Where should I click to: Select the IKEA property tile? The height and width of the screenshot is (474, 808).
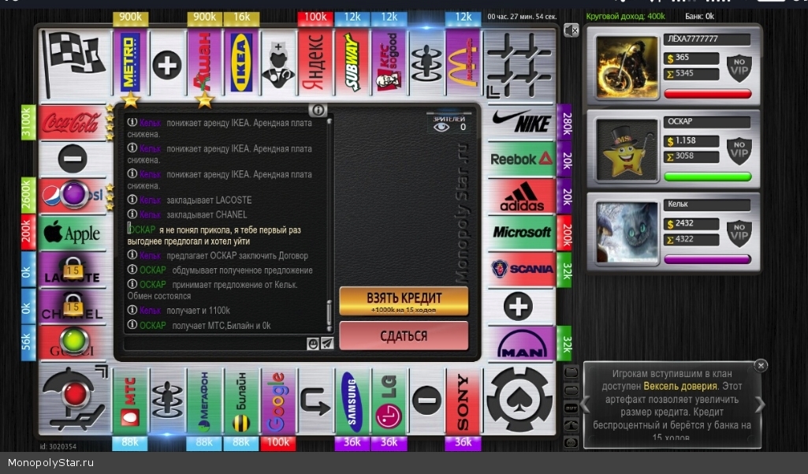click(x=241, y=62)
